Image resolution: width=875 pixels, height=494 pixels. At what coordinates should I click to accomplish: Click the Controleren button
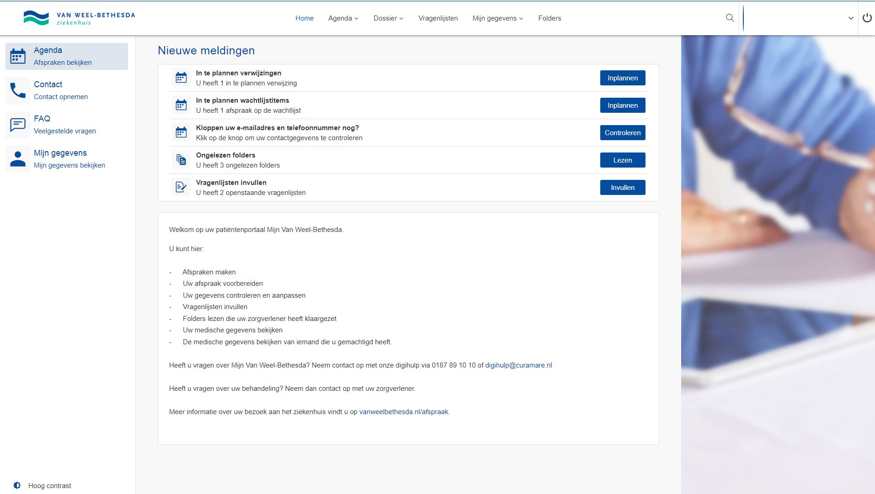coord(623,133)
